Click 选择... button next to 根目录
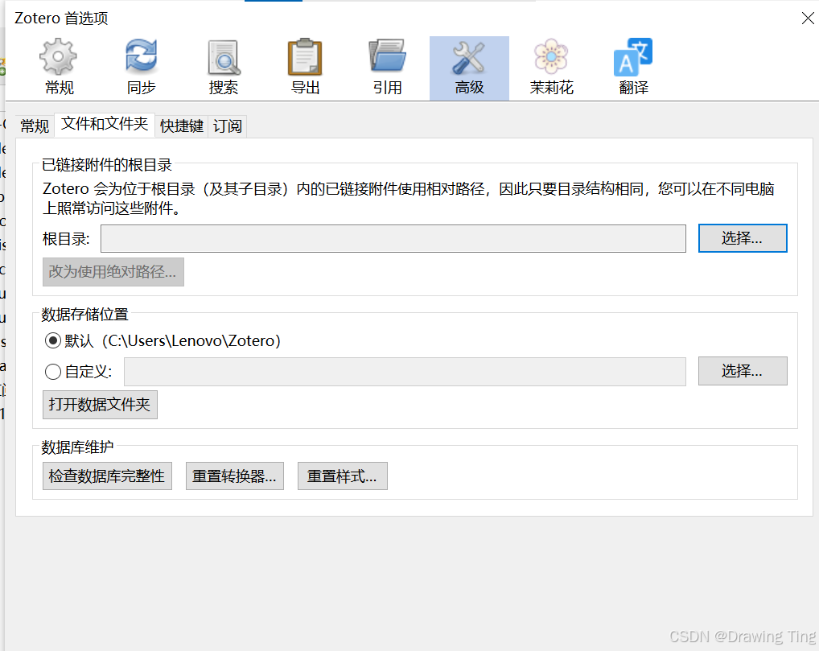The height and width of the screenshot is (651, 819). (x=743, y=238)
